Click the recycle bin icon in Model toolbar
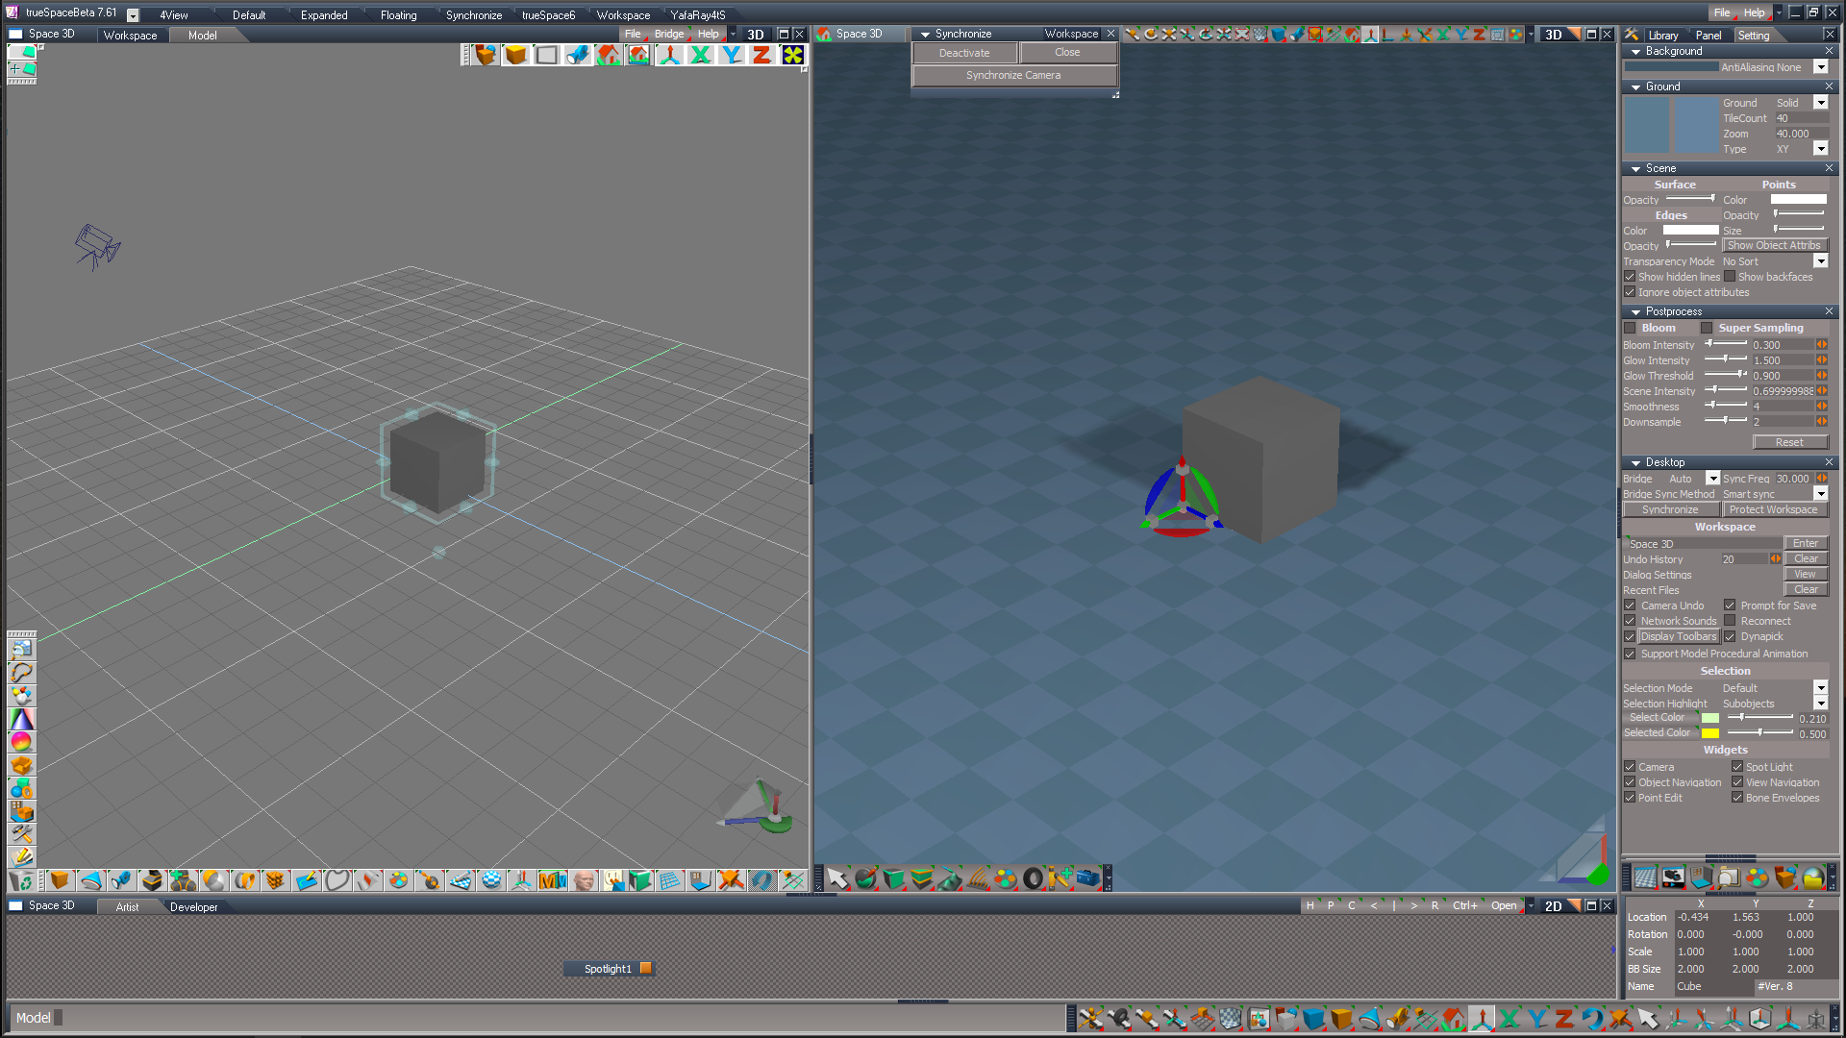Screen dimensions: 1846x1038 [x=21, y=880]
